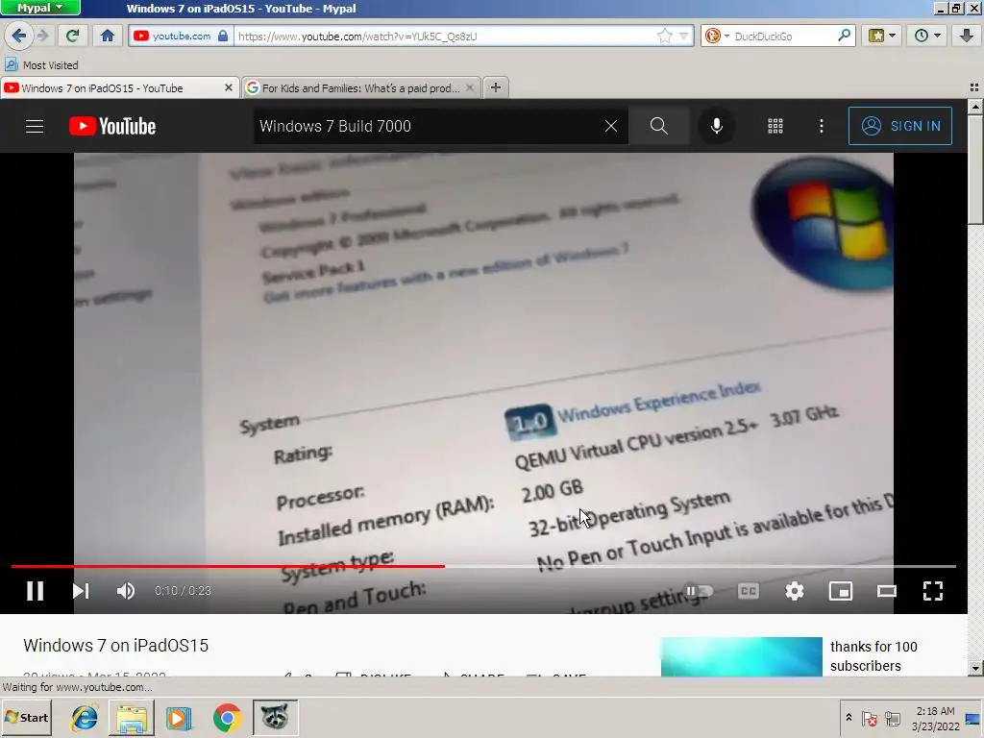Open video settings gear

[x=795, y=591]
